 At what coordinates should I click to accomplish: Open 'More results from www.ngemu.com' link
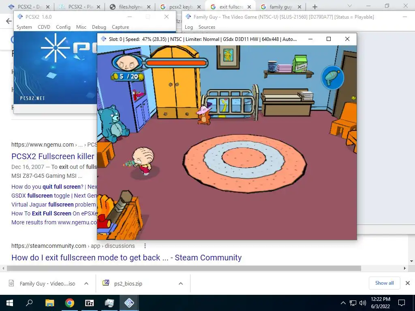pyautogui.click(x=54, y=222)
